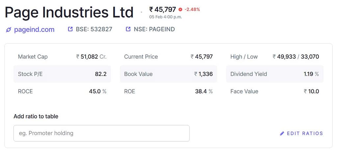Click the -2.48% price change text
Screen dimensions: 337x151
192,10
